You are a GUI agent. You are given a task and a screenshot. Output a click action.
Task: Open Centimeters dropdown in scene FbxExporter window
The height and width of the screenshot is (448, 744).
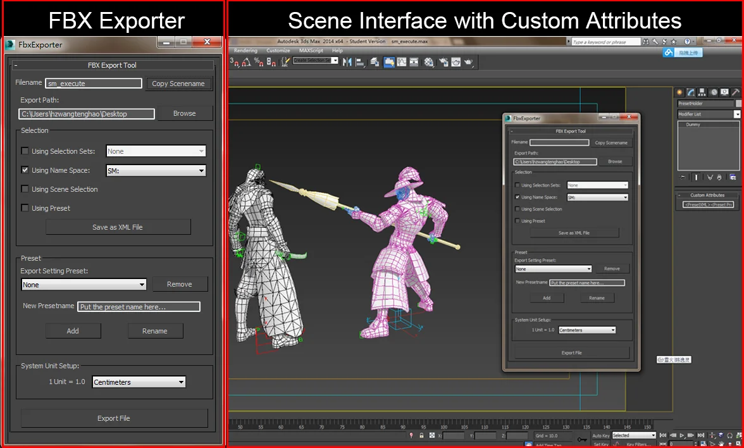587,330
